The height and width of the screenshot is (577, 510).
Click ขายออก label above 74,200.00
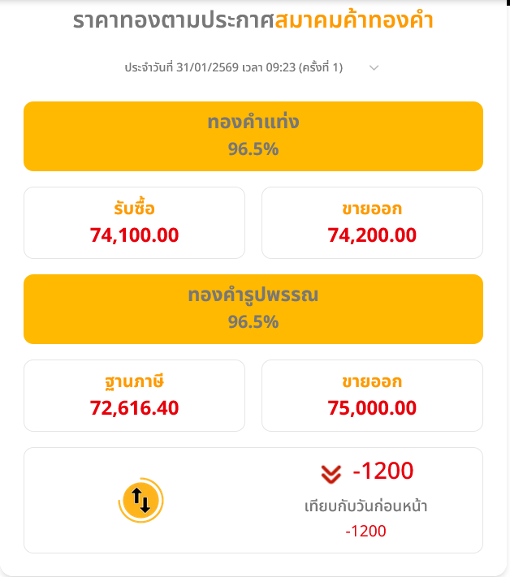tap(372, 209)
